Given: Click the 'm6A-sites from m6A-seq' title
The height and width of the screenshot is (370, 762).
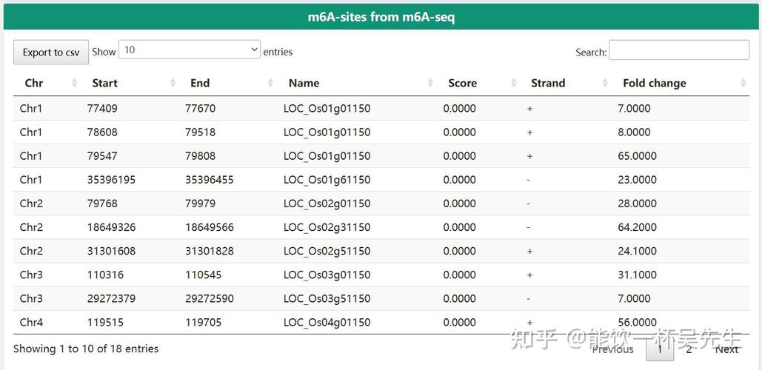Looking at the screenshot, I should click(x=381, y=17).
